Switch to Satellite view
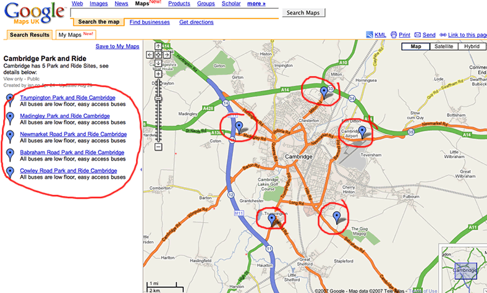Image resolution: width=487 pixels, height=293 pixels. click(x=444, y=46)
